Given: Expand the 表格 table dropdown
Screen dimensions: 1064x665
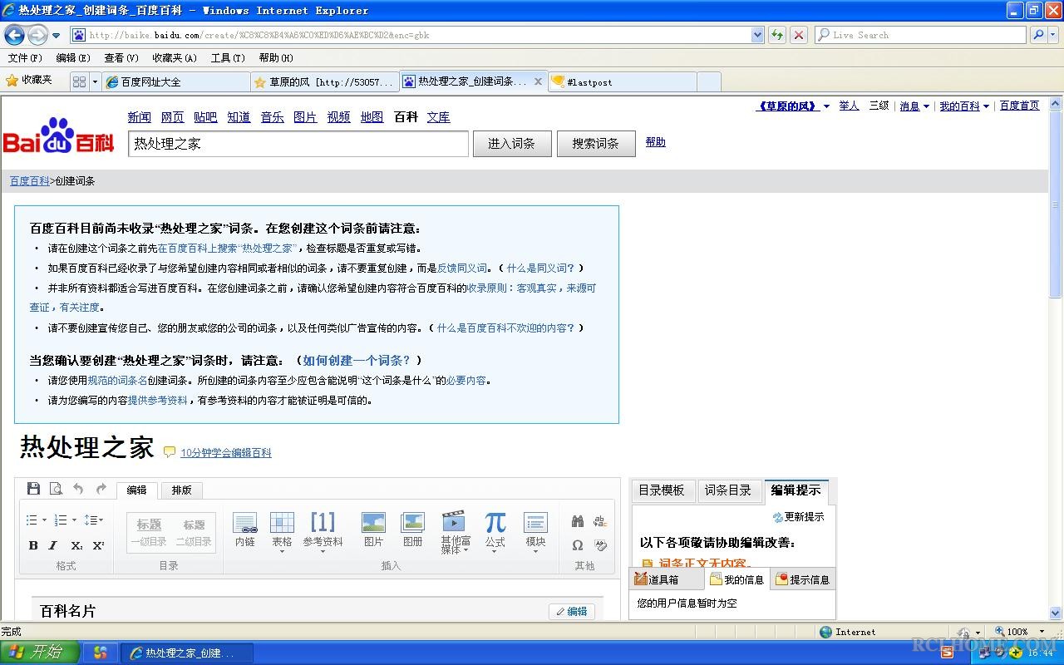Looking at the screenshot, I should click(282, 551).
